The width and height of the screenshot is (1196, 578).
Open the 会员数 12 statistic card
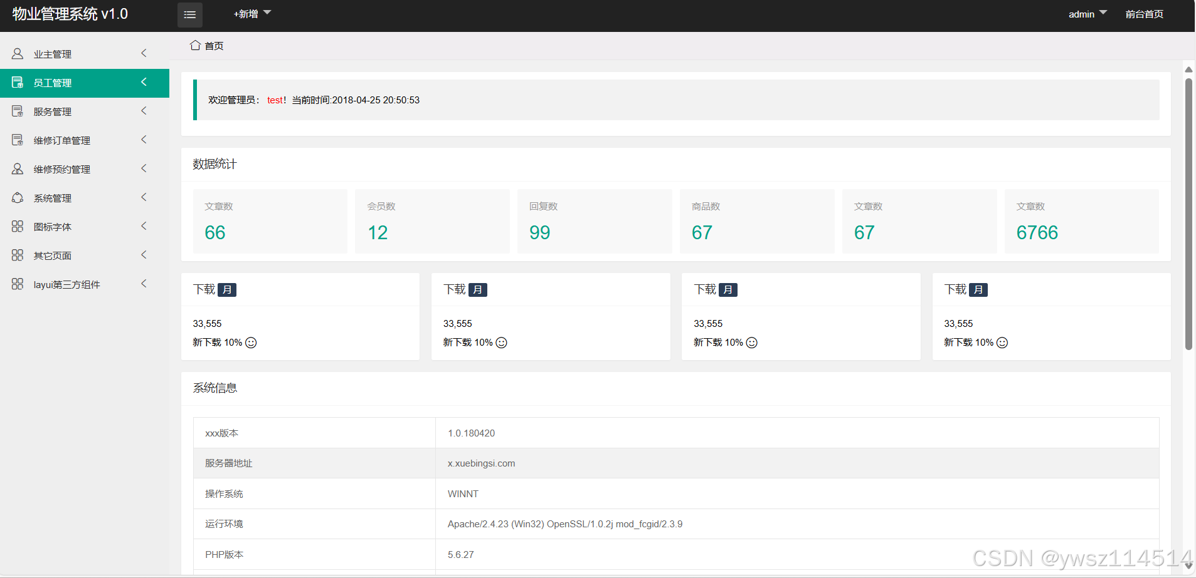click(433, 221)
